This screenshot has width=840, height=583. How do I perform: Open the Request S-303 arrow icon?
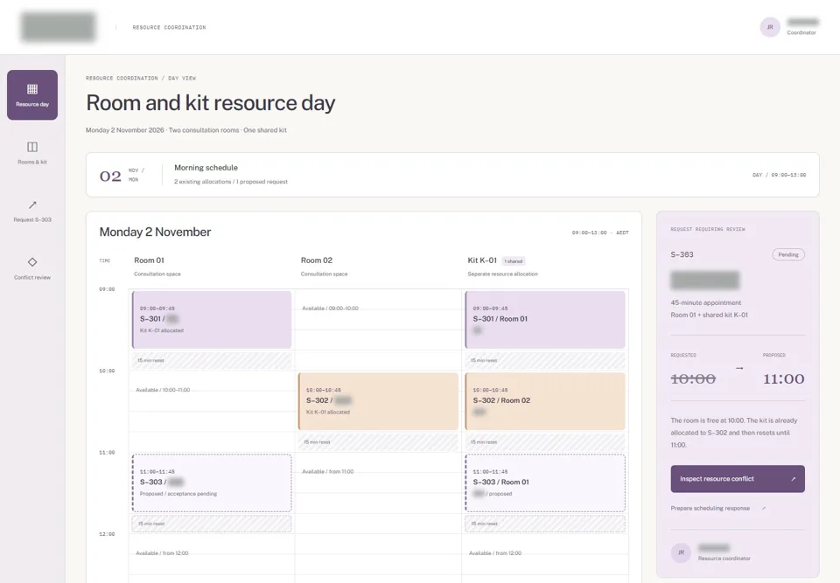tap(32, 205)
